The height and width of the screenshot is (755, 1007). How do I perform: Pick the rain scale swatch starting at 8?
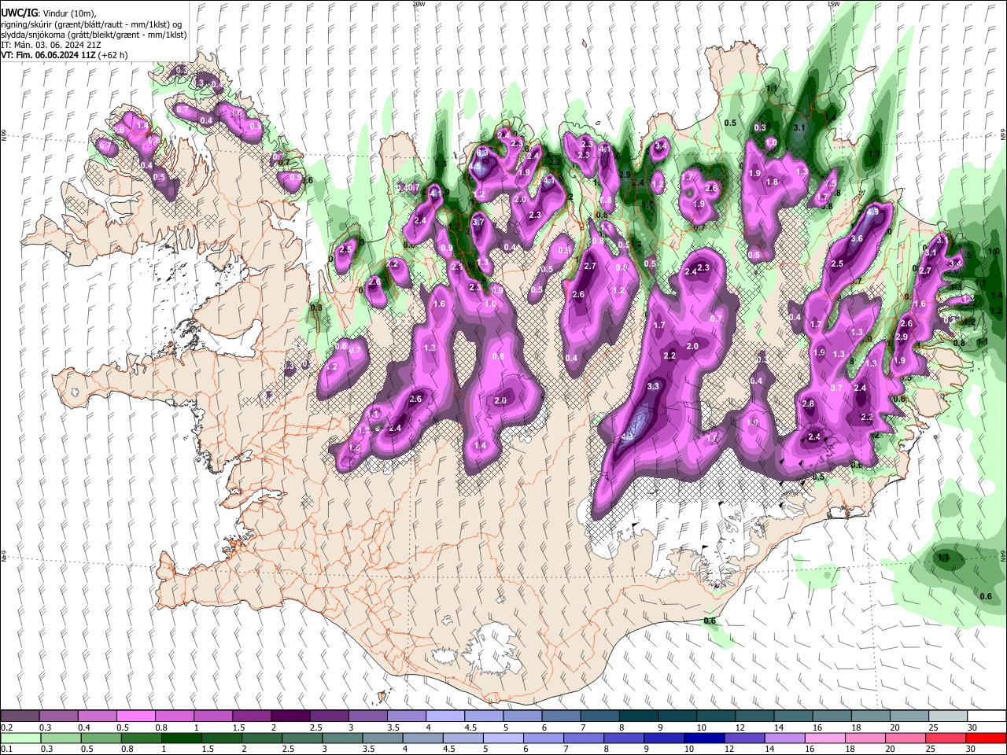(x=624, y=738)
